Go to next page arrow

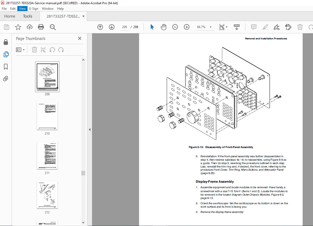coord(112,27)
